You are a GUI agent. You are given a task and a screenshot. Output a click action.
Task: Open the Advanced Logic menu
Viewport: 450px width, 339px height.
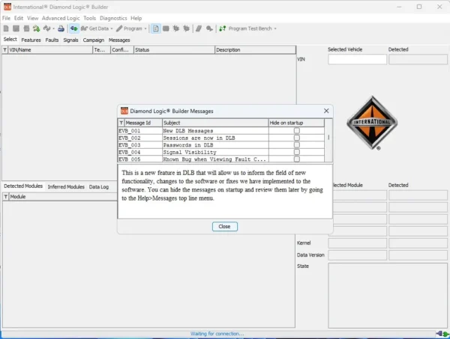[61, 18]
